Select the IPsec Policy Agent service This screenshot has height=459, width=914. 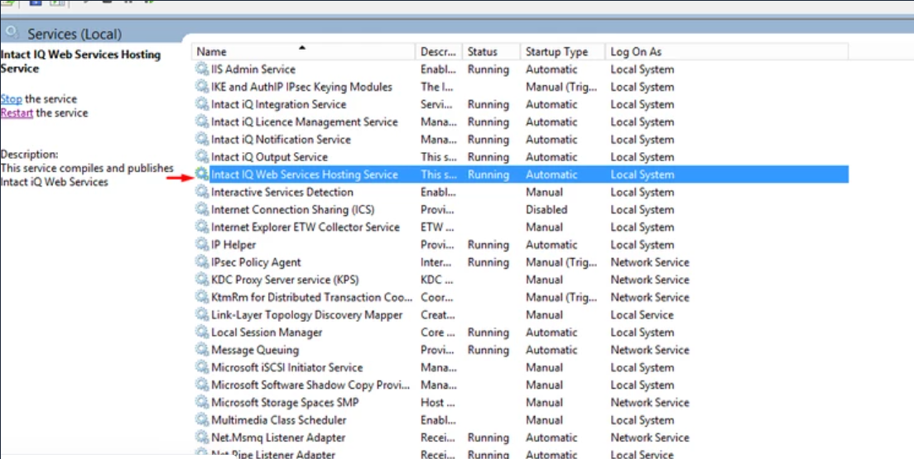click(x=256, y=262)
